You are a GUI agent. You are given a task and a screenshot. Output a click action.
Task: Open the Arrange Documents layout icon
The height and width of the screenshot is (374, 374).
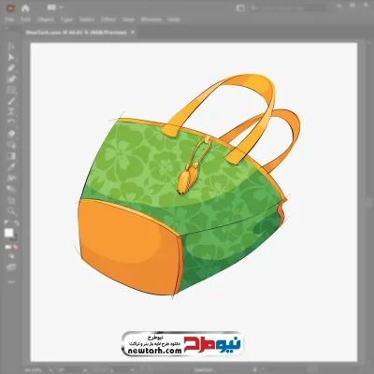[x=51, y=7]
